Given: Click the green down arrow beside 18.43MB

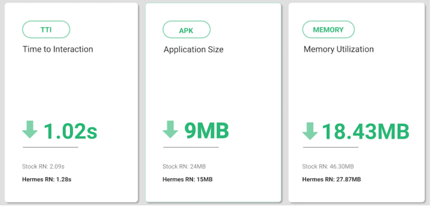Looking at the screenshot, I should coord(310,131).
